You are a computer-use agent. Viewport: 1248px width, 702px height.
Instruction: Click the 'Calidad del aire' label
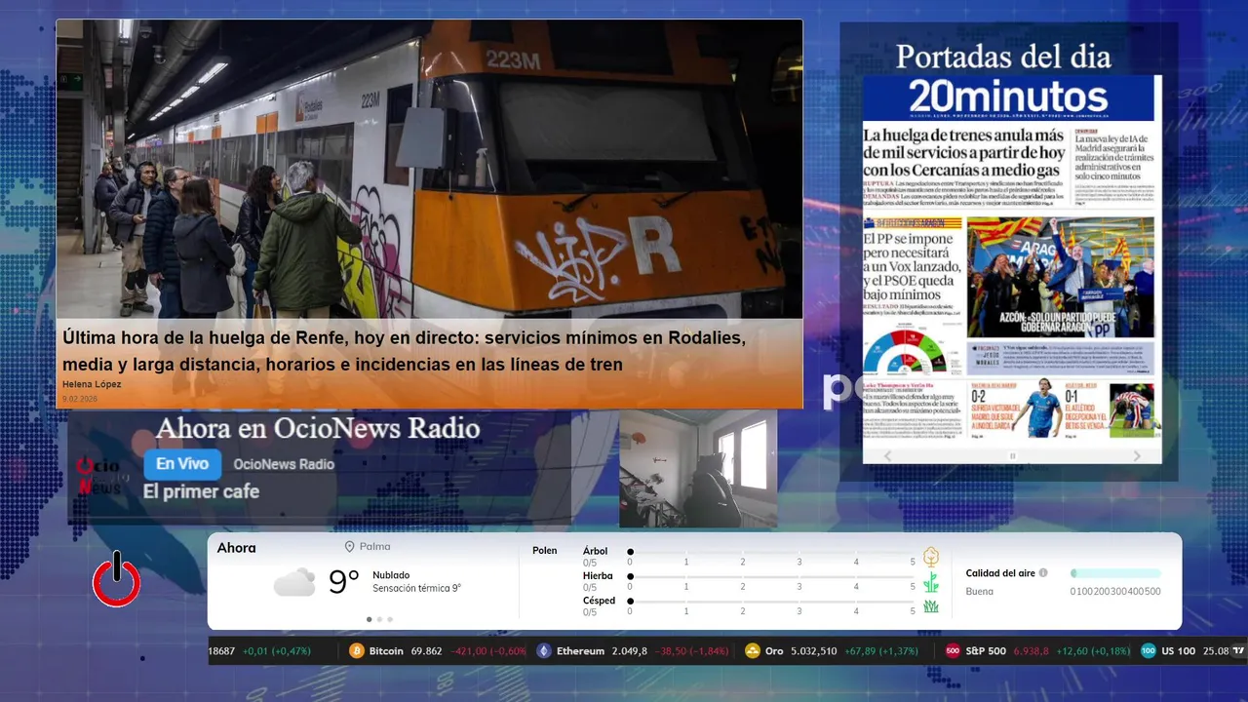[1000, 573]
